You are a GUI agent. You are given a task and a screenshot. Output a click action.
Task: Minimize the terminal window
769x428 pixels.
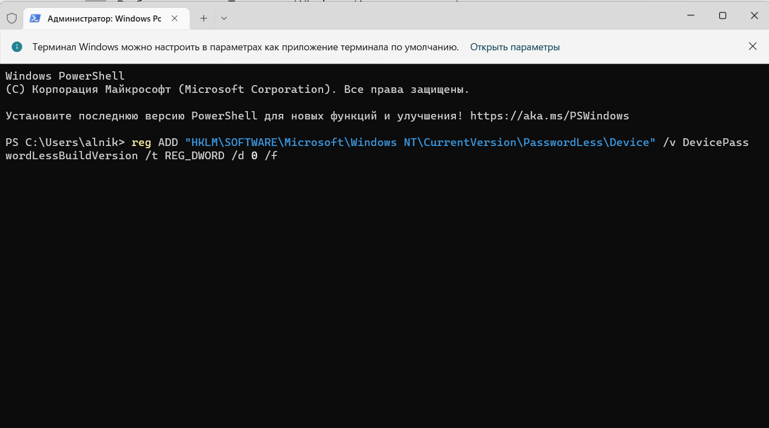pos(690,15)
